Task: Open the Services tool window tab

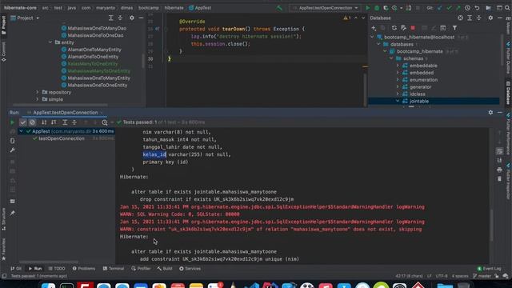Action: click(190, 269)
